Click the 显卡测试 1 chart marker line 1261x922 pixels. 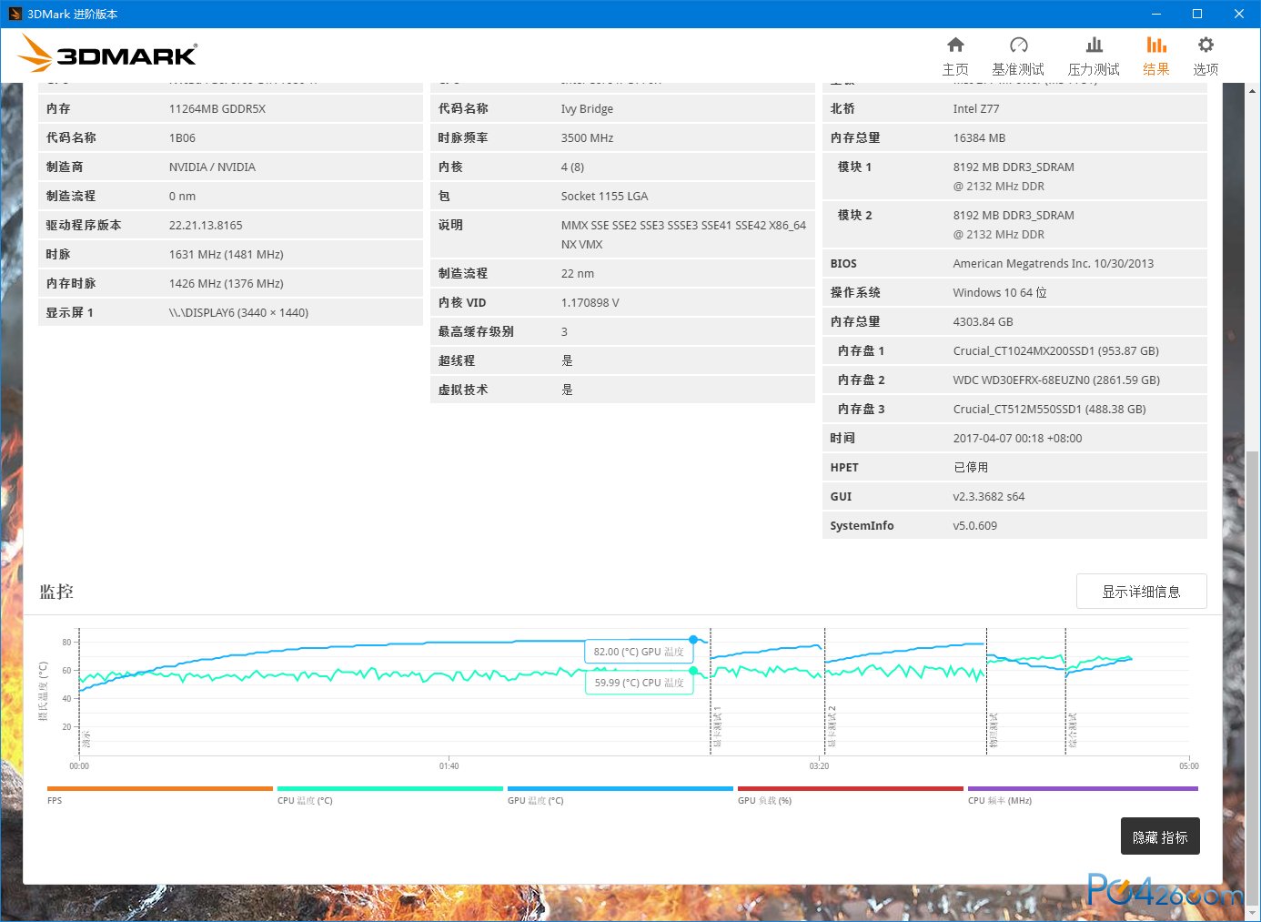click(x=711, y=692)
